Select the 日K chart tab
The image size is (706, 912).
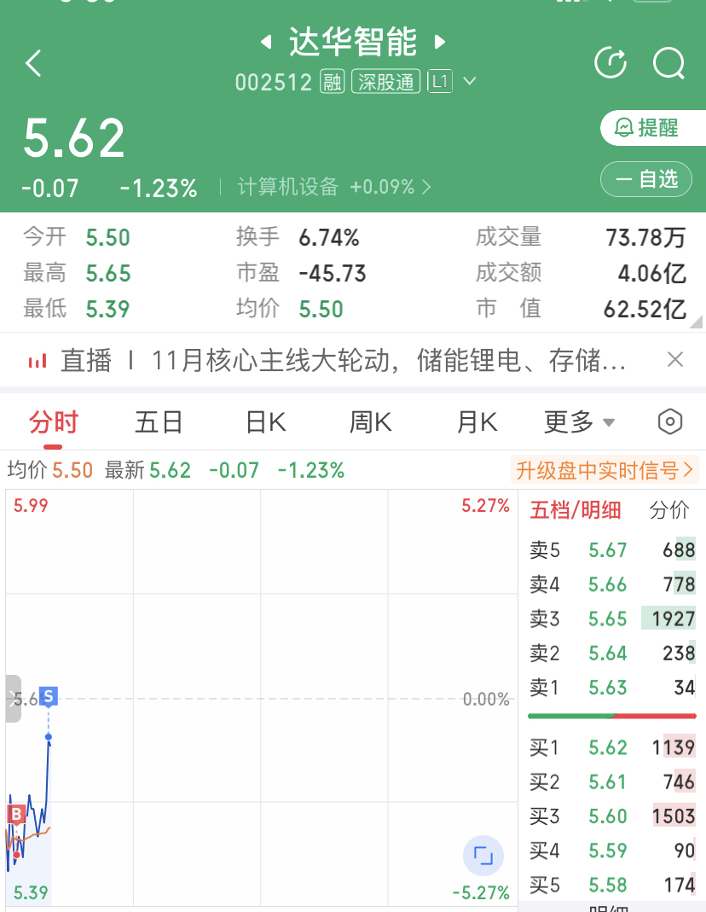pyautogui.click(x=265, y=422)
